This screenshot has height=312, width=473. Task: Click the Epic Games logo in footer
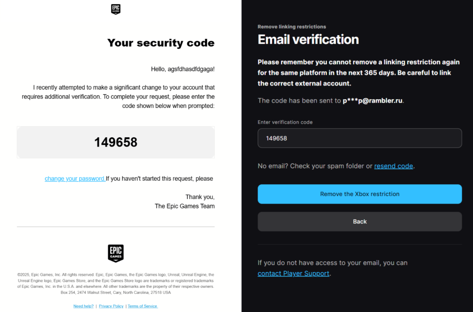click(116, 253)
